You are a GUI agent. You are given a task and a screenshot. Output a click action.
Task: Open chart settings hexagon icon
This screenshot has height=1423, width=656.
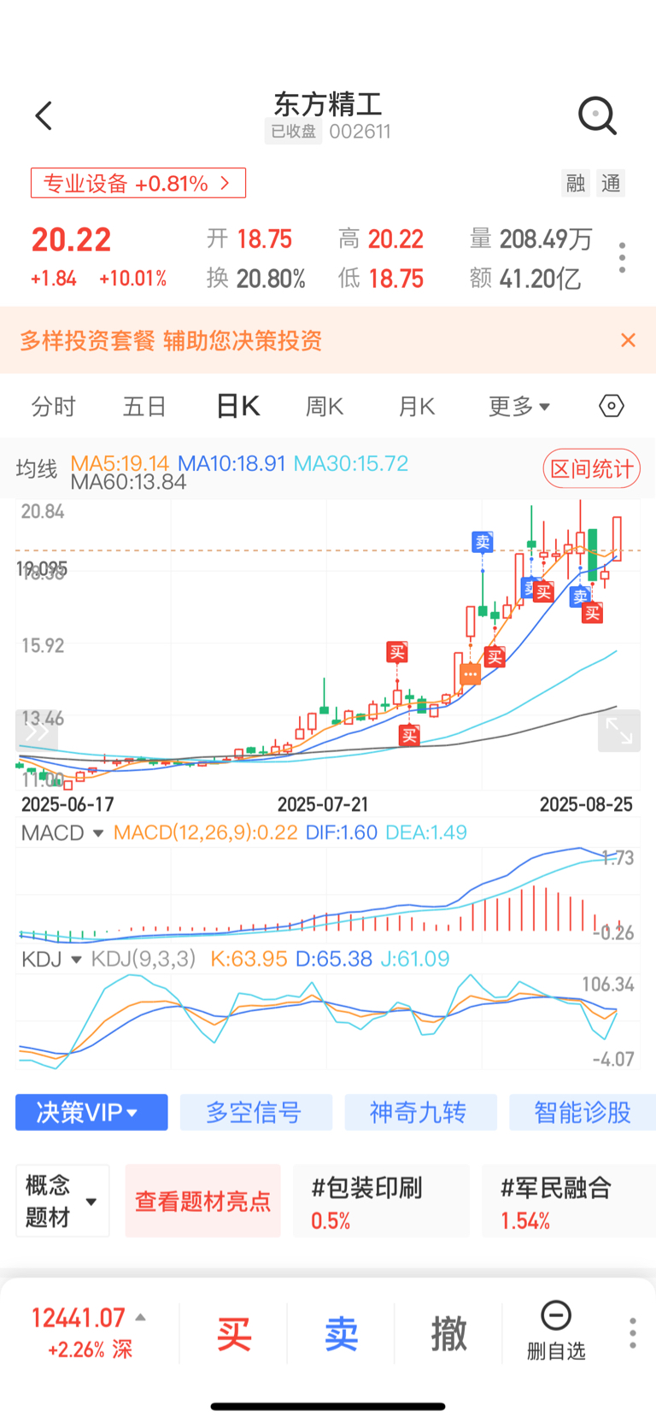[612, 406]
